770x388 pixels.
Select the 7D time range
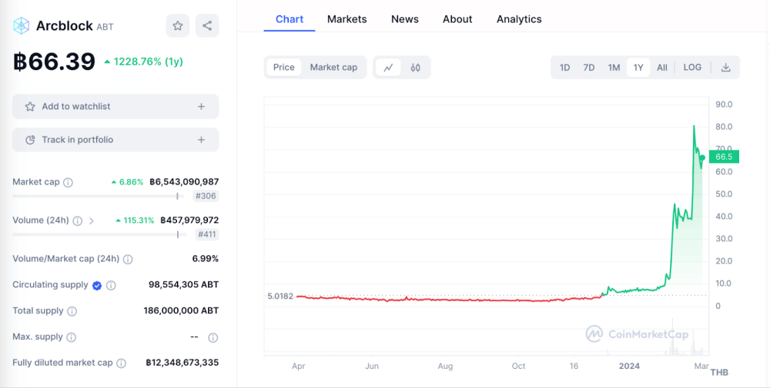pyautogui.click(x=589, y=68)
